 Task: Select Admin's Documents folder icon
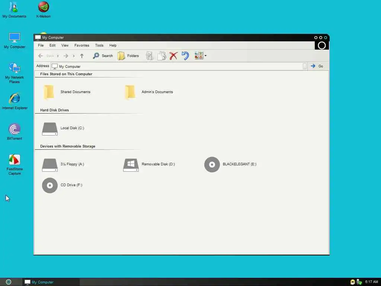pos(130,92)
